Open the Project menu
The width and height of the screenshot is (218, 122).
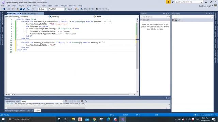click(x=21, y=6)
